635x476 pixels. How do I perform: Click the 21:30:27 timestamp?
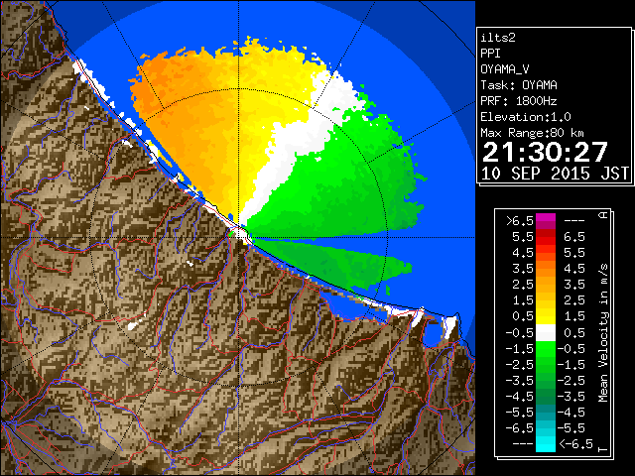click(x=545, y=152)
